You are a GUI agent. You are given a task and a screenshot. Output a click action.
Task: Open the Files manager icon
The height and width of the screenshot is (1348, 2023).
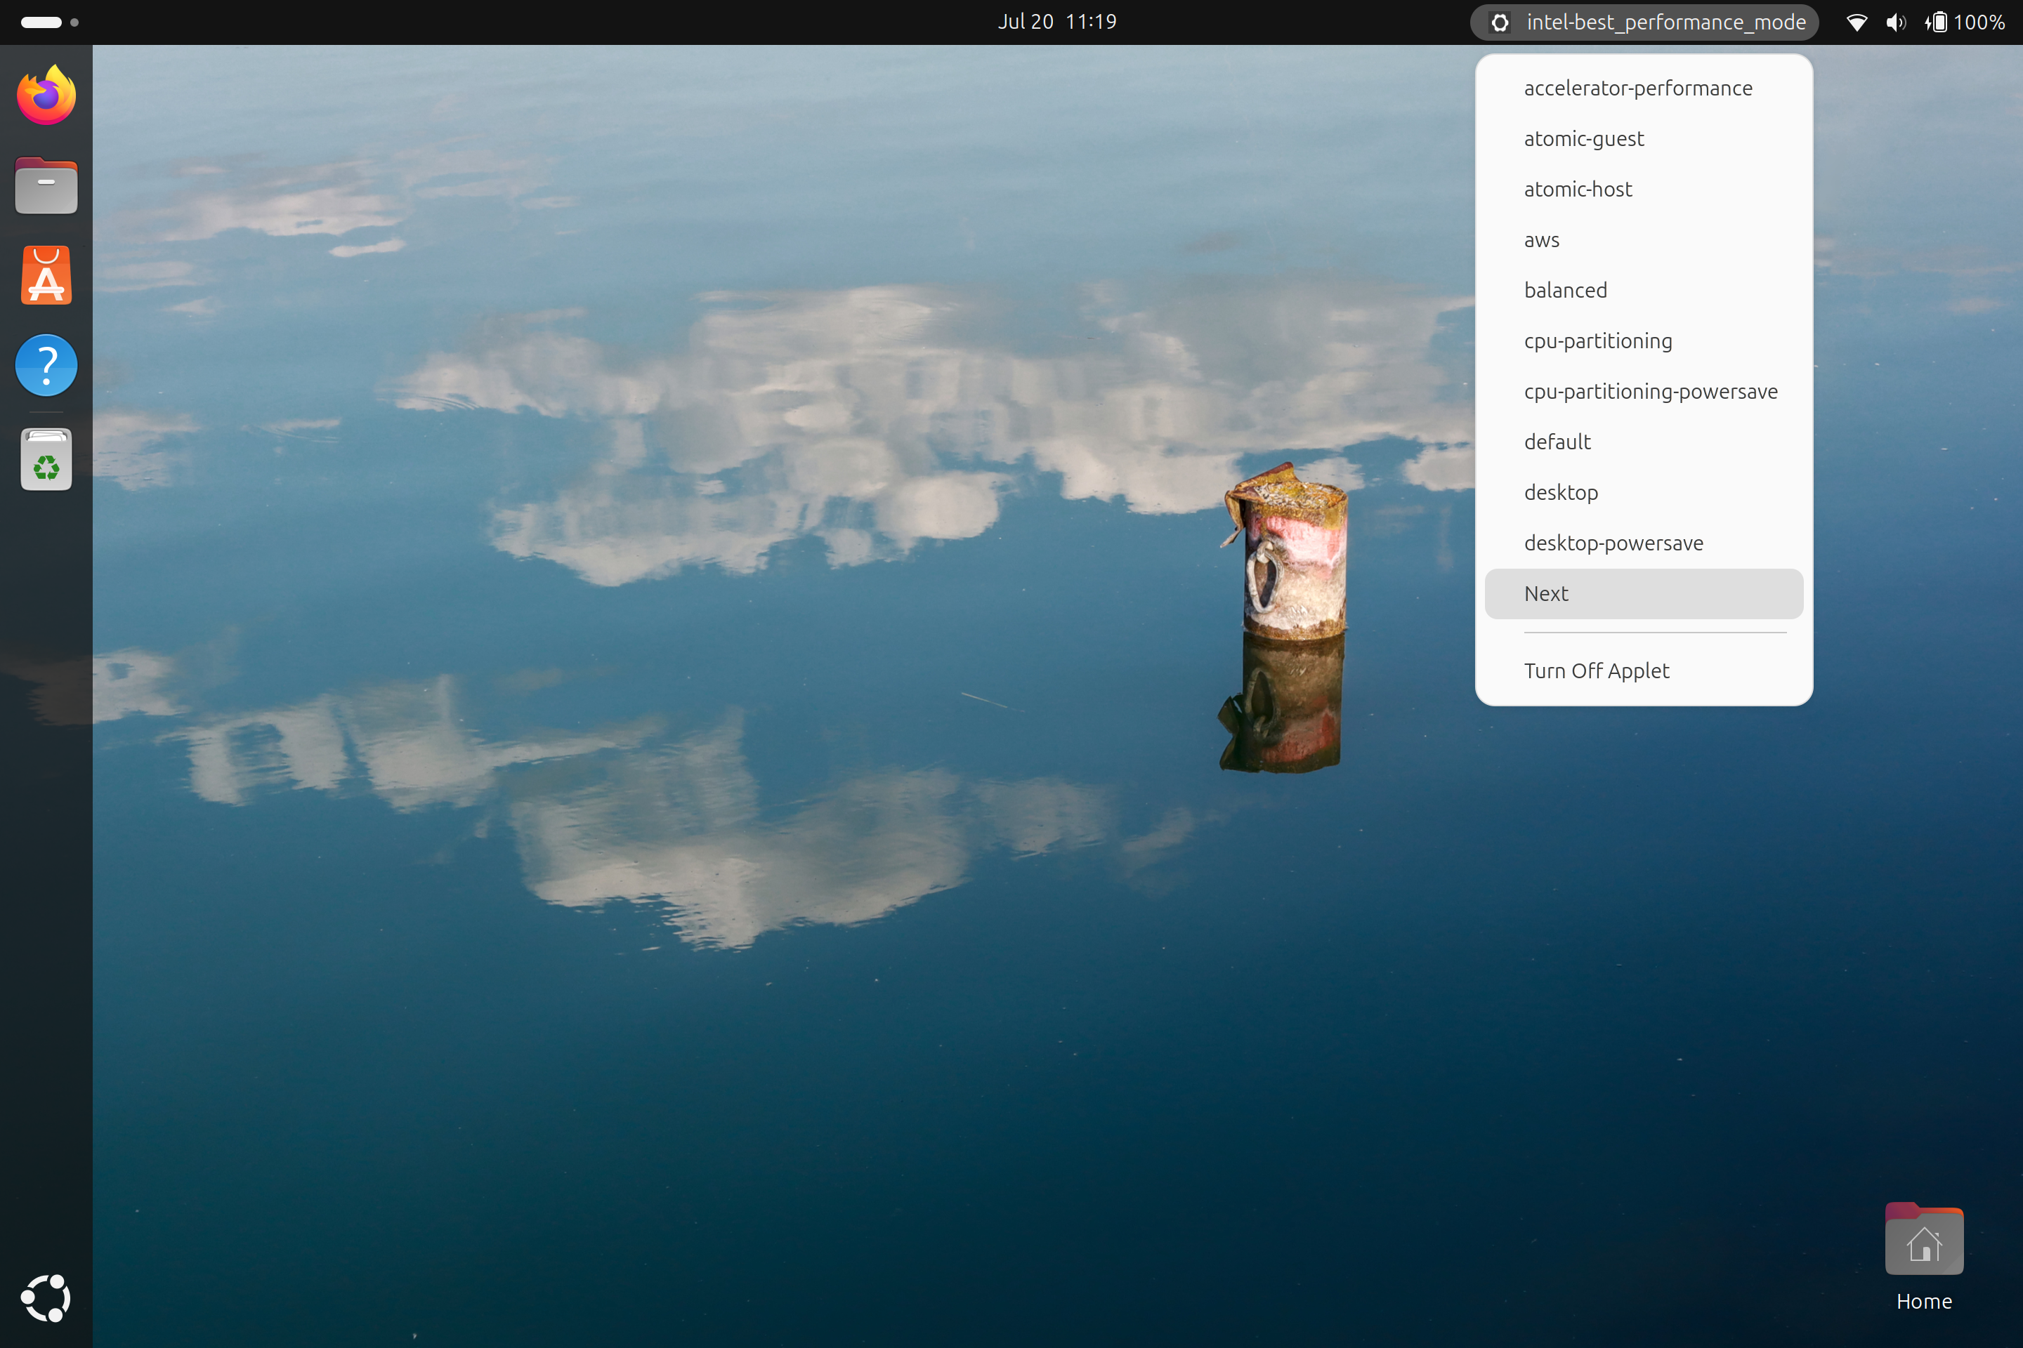(46, 185)
